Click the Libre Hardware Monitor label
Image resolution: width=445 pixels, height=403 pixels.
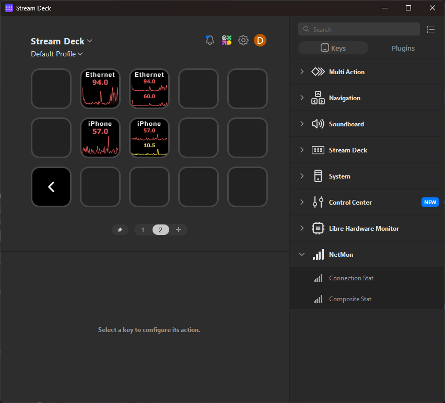[364, 228]
